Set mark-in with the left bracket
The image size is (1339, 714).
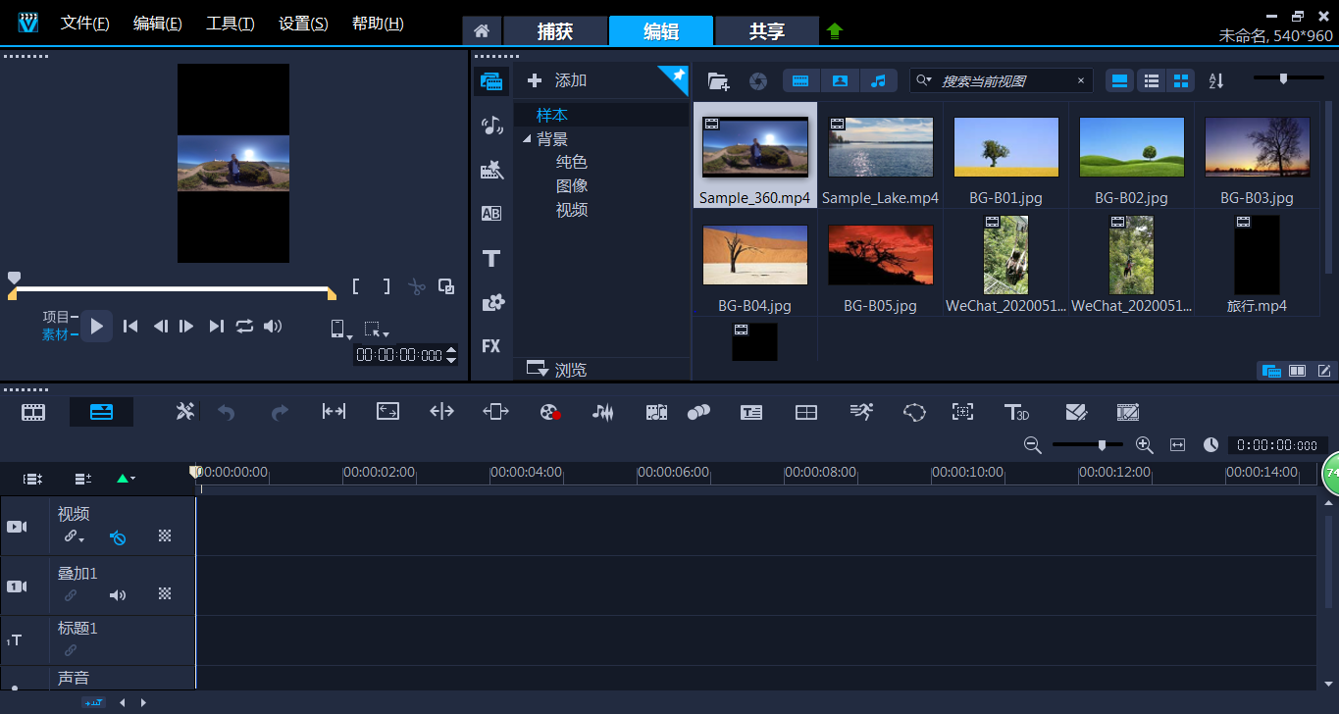click(356, 286)
